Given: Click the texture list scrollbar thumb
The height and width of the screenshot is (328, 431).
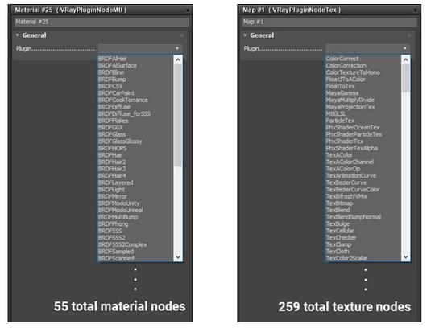Looking at the screenshot, I should pyautogui.click(x=406, y=78).
